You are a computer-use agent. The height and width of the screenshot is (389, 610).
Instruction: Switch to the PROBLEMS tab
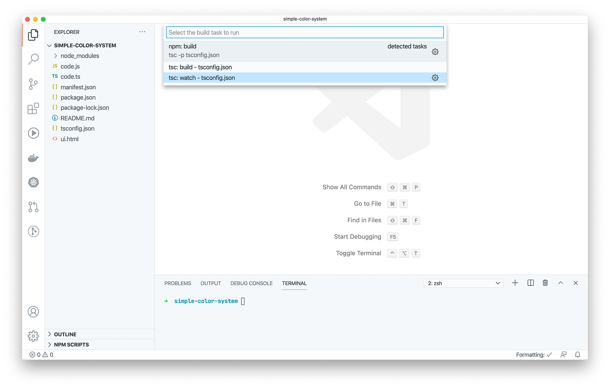(178, 283)
